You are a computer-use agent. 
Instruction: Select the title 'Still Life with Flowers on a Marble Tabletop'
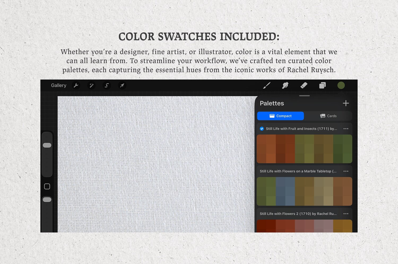pyautogui.click(x=298, y=171)
